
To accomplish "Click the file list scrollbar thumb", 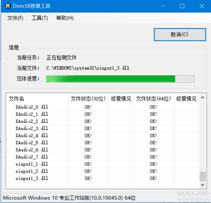I will coord(202,176).
